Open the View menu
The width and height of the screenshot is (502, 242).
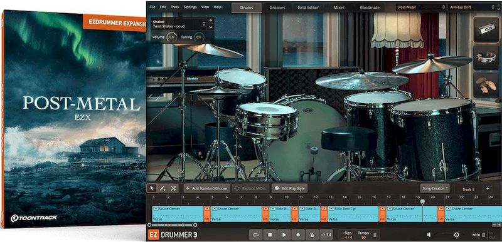point(205,7)
